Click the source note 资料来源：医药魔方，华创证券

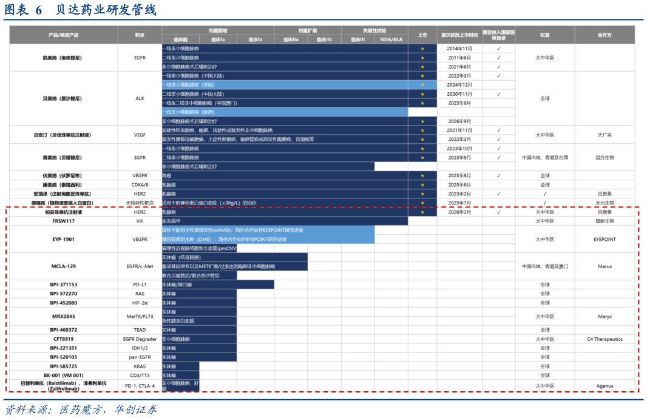tap(81, 410)
